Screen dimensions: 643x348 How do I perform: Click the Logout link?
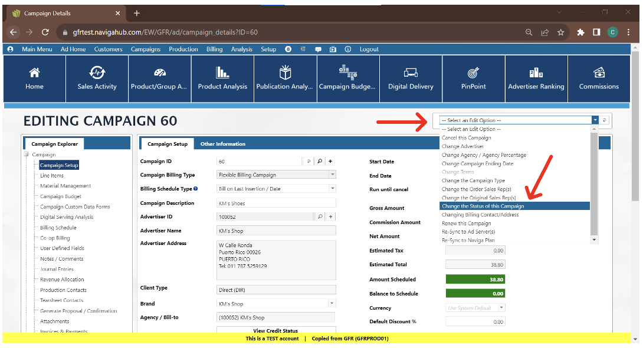coord(369,50)
